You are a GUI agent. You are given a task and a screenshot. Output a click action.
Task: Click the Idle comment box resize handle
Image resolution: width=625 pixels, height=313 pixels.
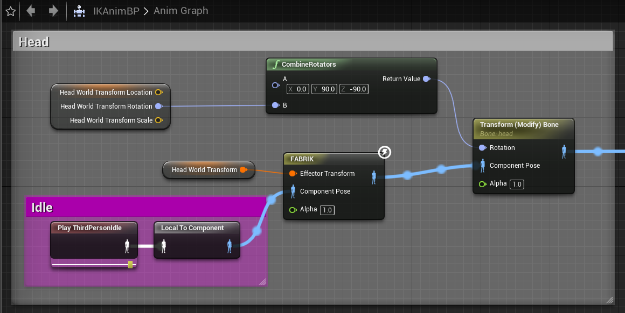263,282
